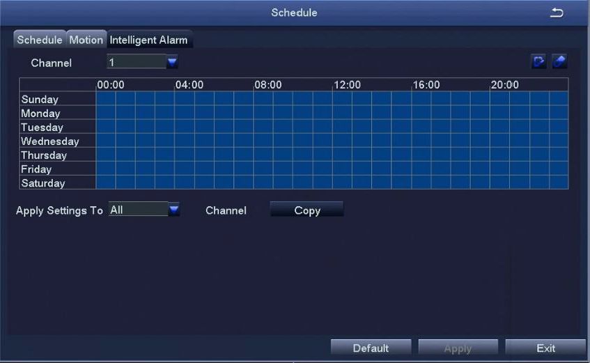Select the Intelligent Alarm tab
Viewport: 590px width, 363px height.
click(x=148, y=40)
